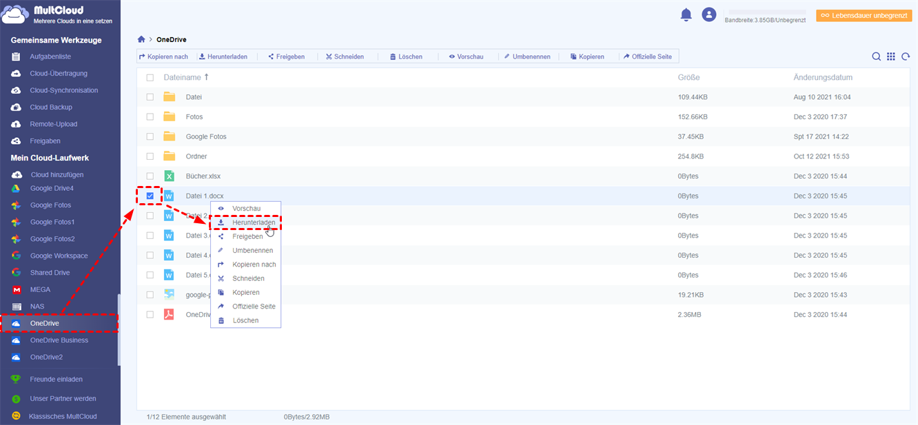Check the Google Fotos folder checkbox
The image size is (918, 425).
150,136
